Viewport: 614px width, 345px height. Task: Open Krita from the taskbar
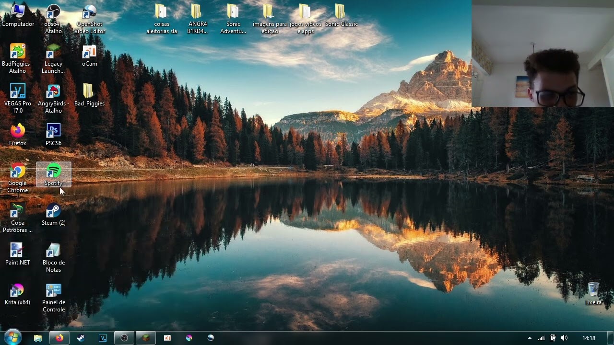[x=189, y=338]
